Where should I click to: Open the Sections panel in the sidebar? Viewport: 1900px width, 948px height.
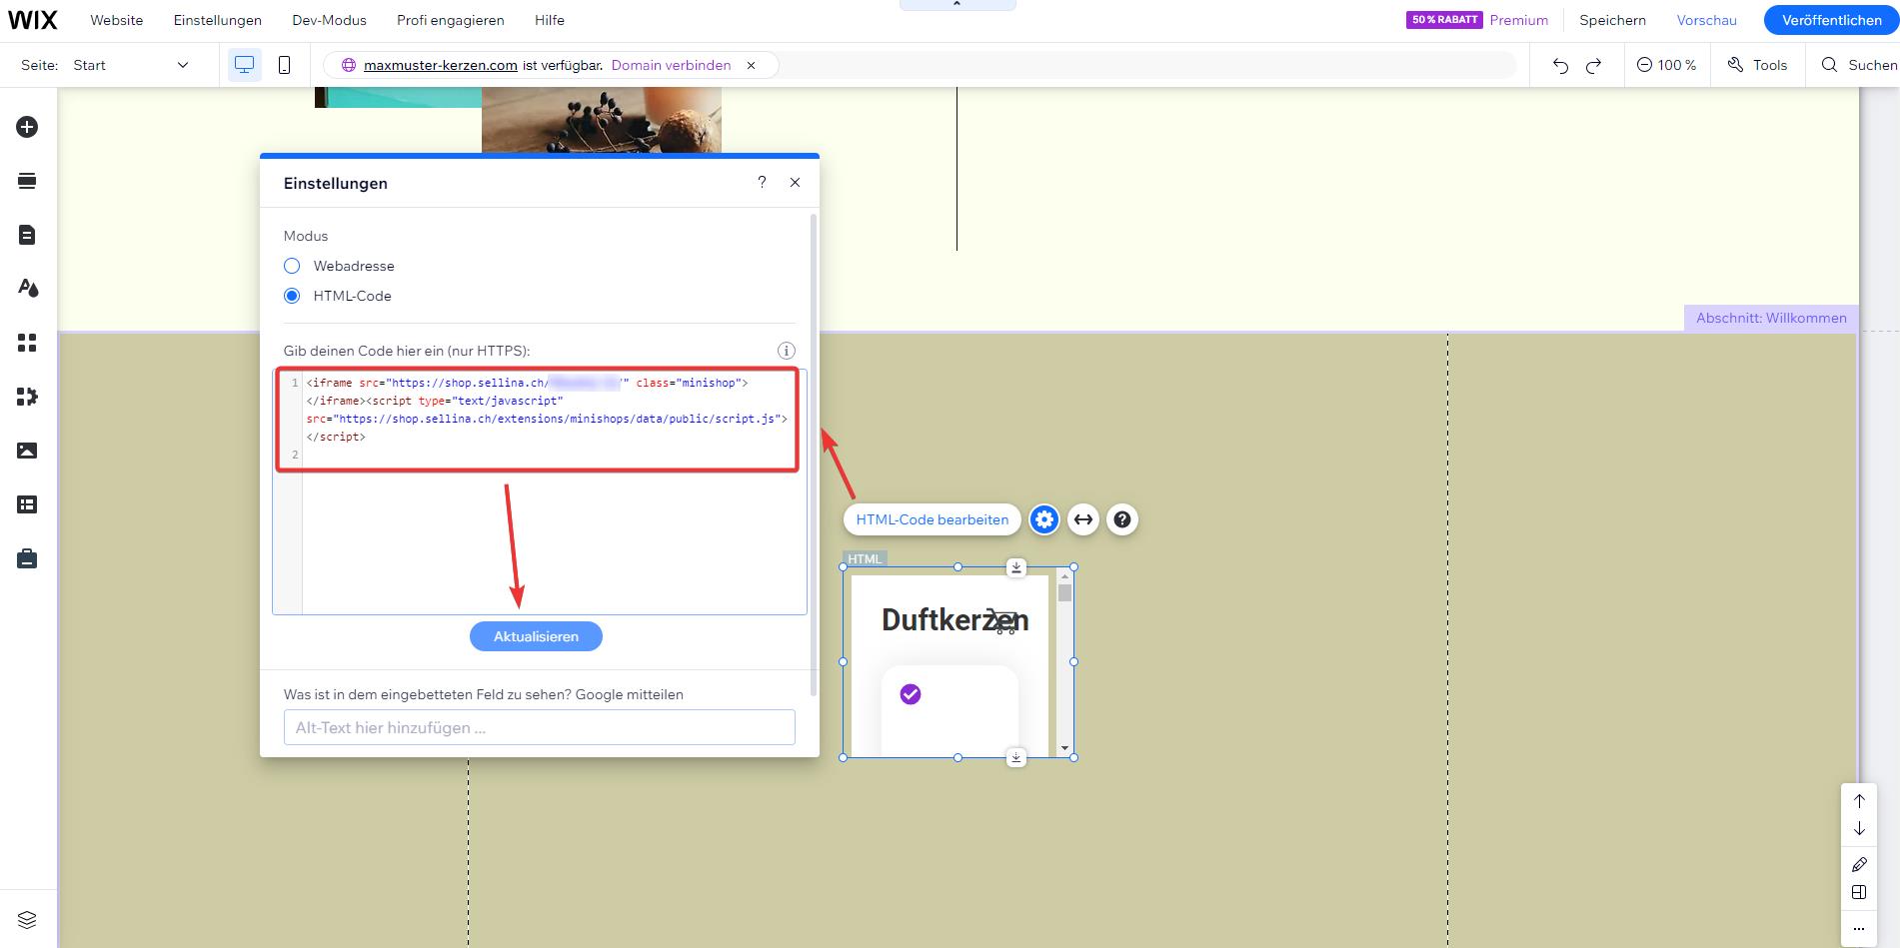coord(27,181)
